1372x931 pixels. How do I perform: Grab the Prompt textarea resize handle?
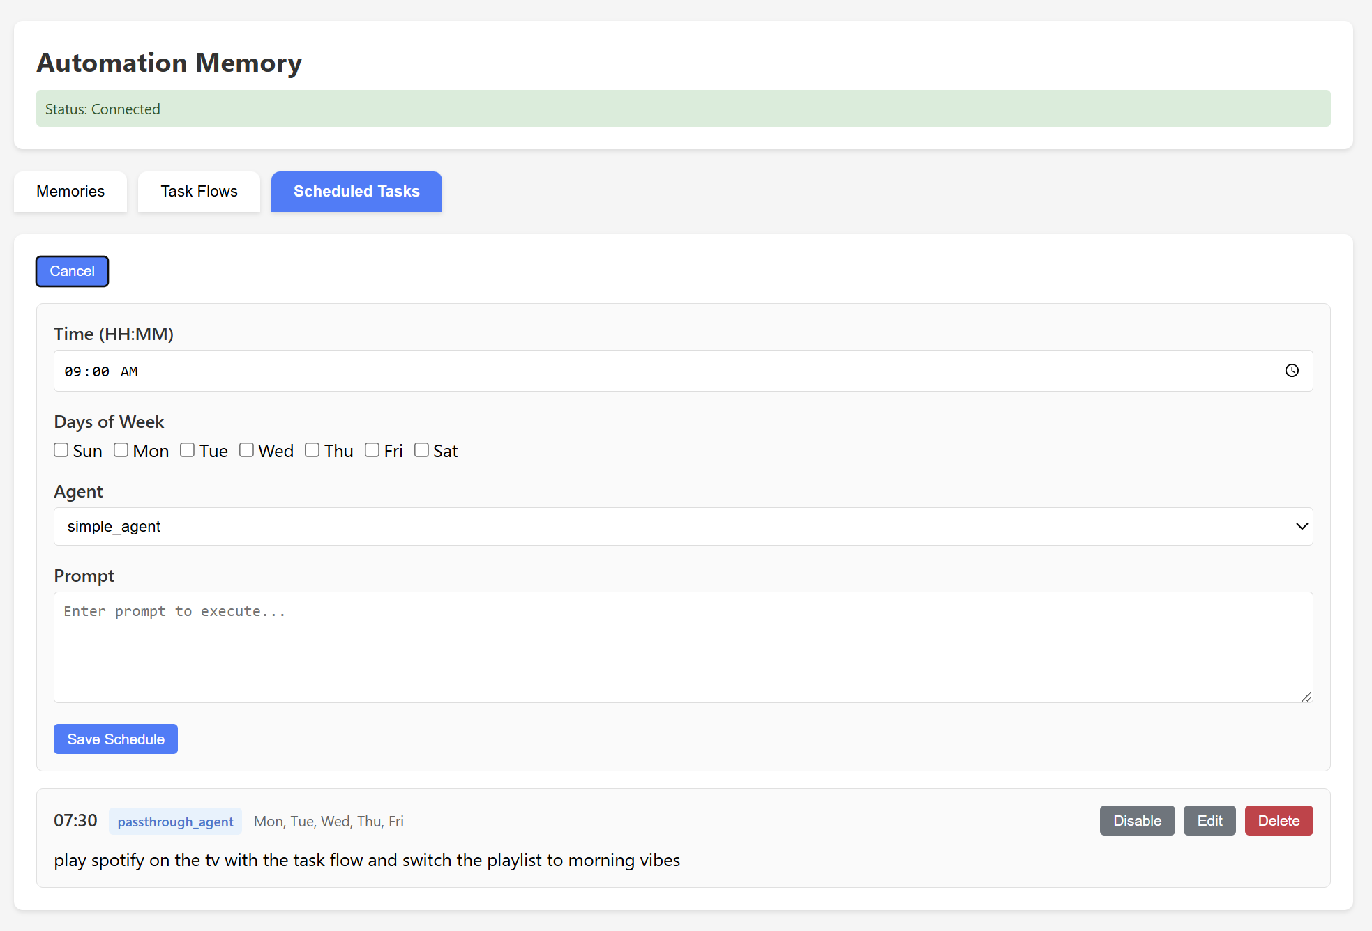coord(1306,696)
